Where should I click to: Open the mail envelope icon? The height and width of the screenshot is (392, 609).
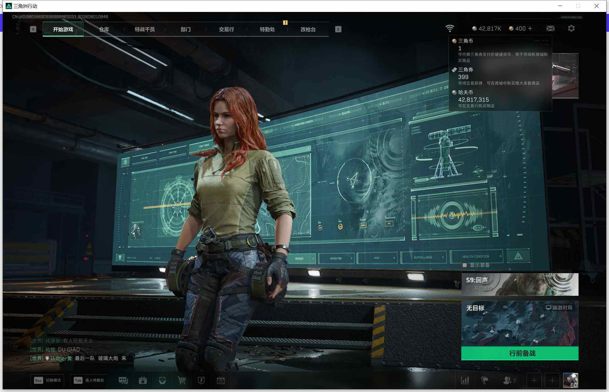click(x=550, y=29)
